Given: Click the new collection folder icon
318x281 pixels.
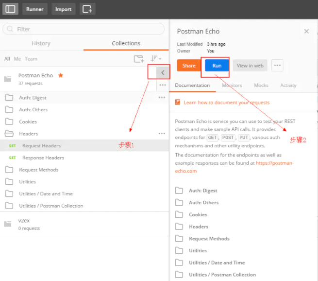Looking at the screenshot, I should tap(139, 59).
